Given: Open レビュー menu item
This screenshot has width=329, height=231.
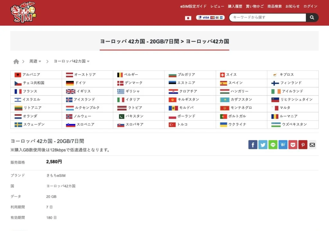Looking at the screenshot, I should [x=217, y=6].
